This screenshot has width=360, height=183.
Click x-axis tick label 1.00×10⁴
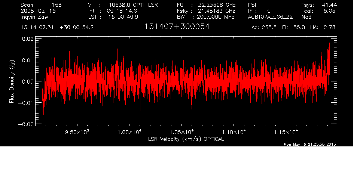[129, 132]
